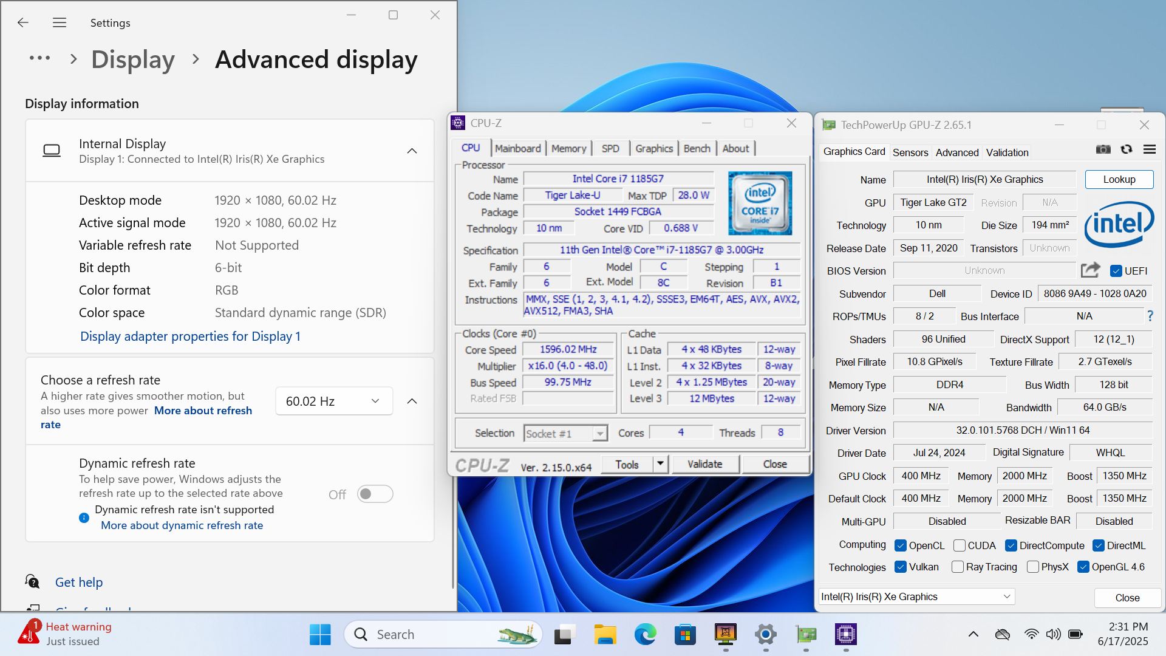Toggle Dynamic refresh rate switch
This screenshot has height=656, width=1166.
(x=375, y=494)
